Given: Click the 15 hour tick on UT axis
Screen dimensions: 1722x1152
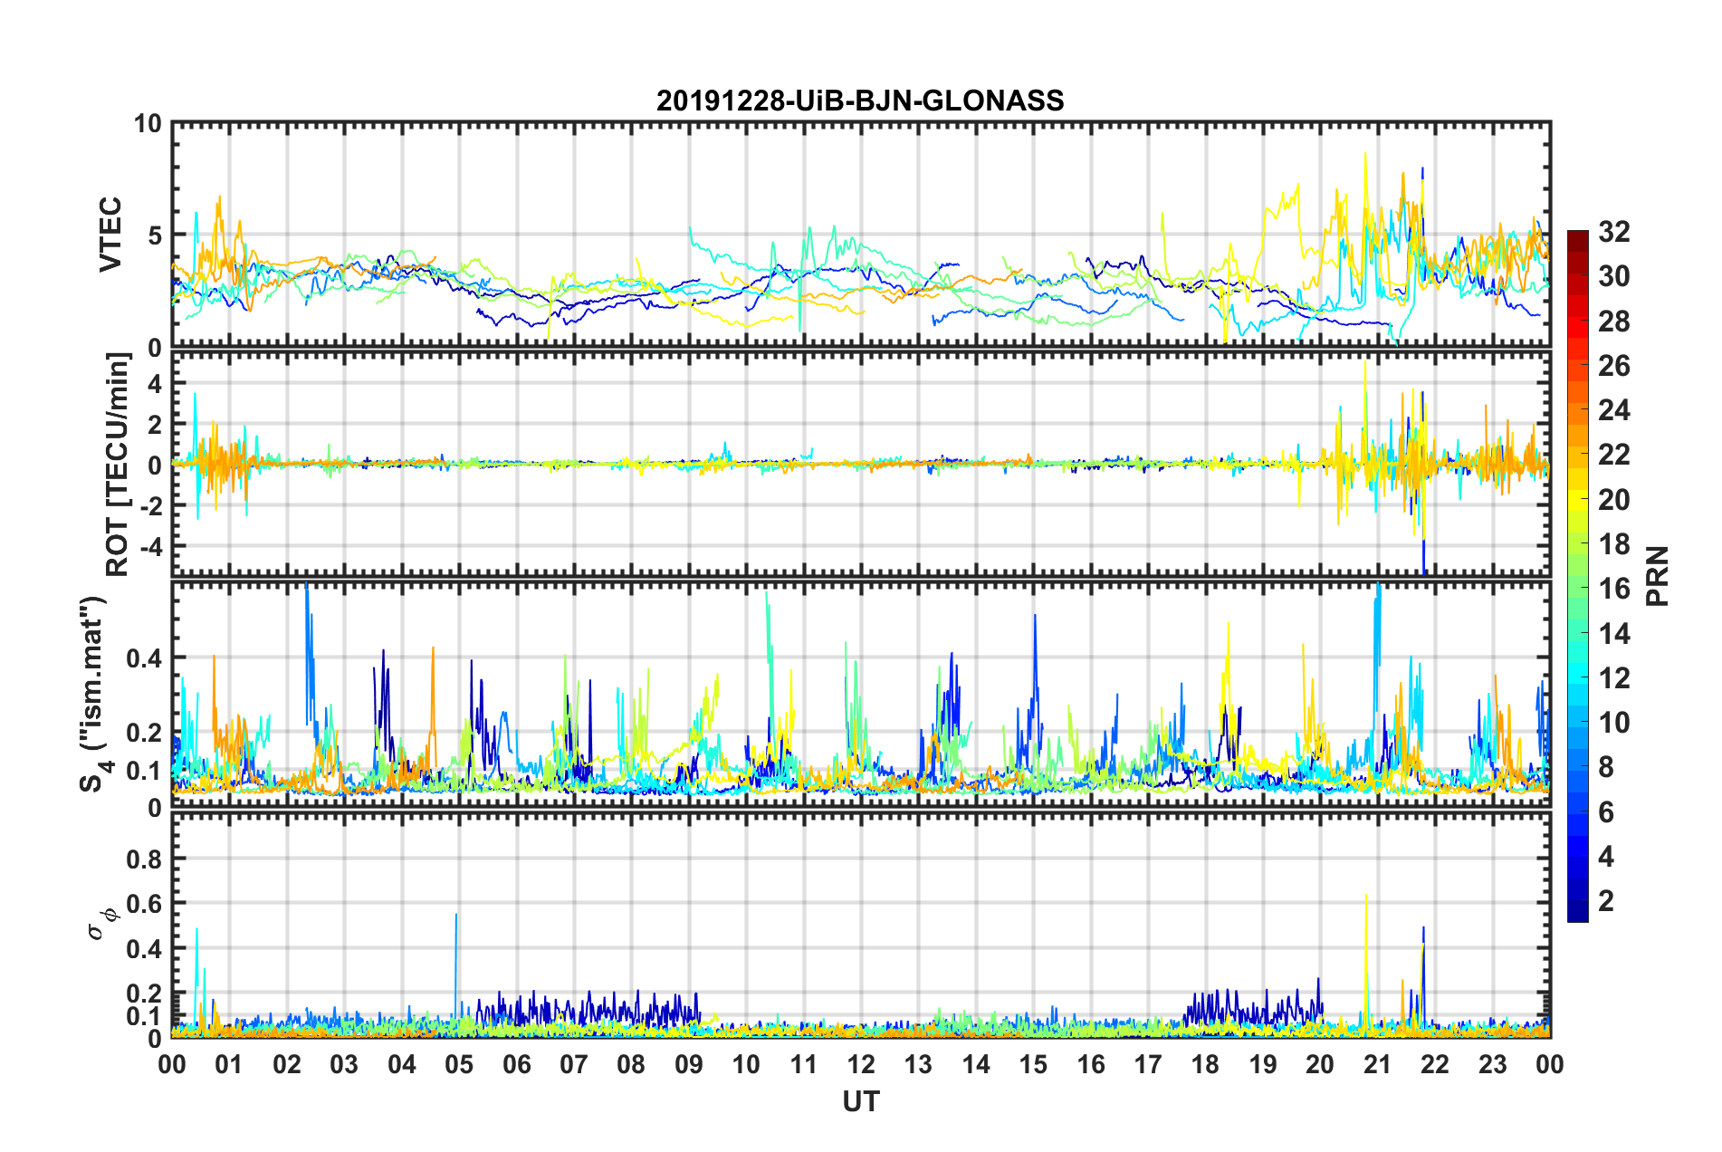Looking at the screenshot, I should tap(1033, 1064).
